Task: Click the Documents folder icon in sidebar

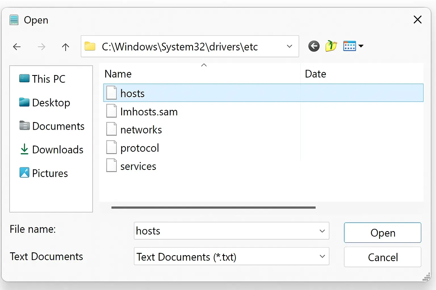Action: 24,125
